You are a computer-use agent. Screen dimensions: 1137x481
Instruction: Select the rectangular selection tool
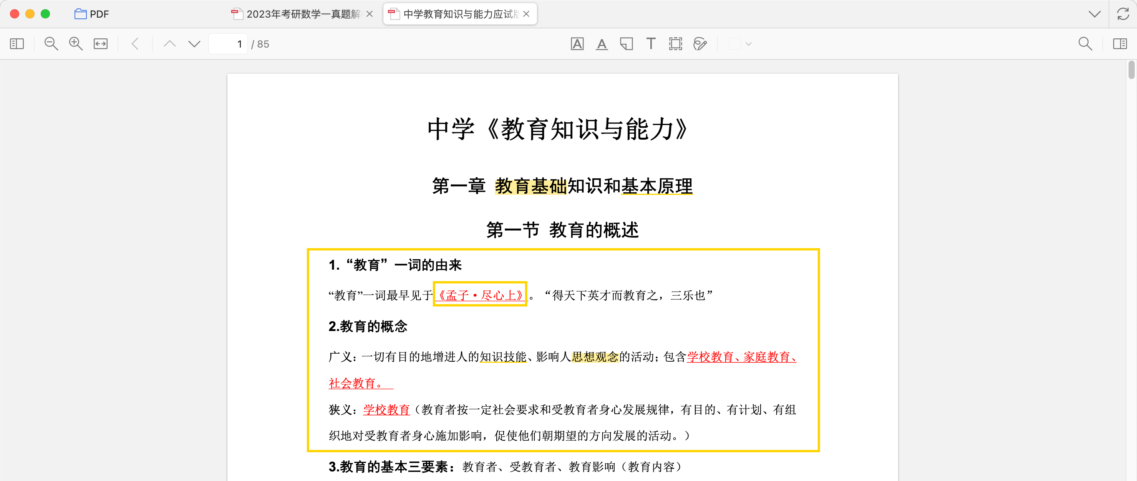coord(675,44)
